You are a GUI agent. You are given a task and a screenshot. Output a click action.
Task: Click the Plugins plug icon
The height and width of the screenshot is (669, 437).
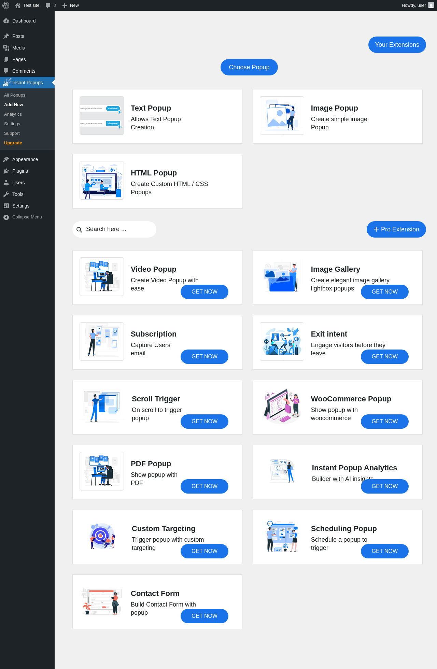tap(6, 171)
